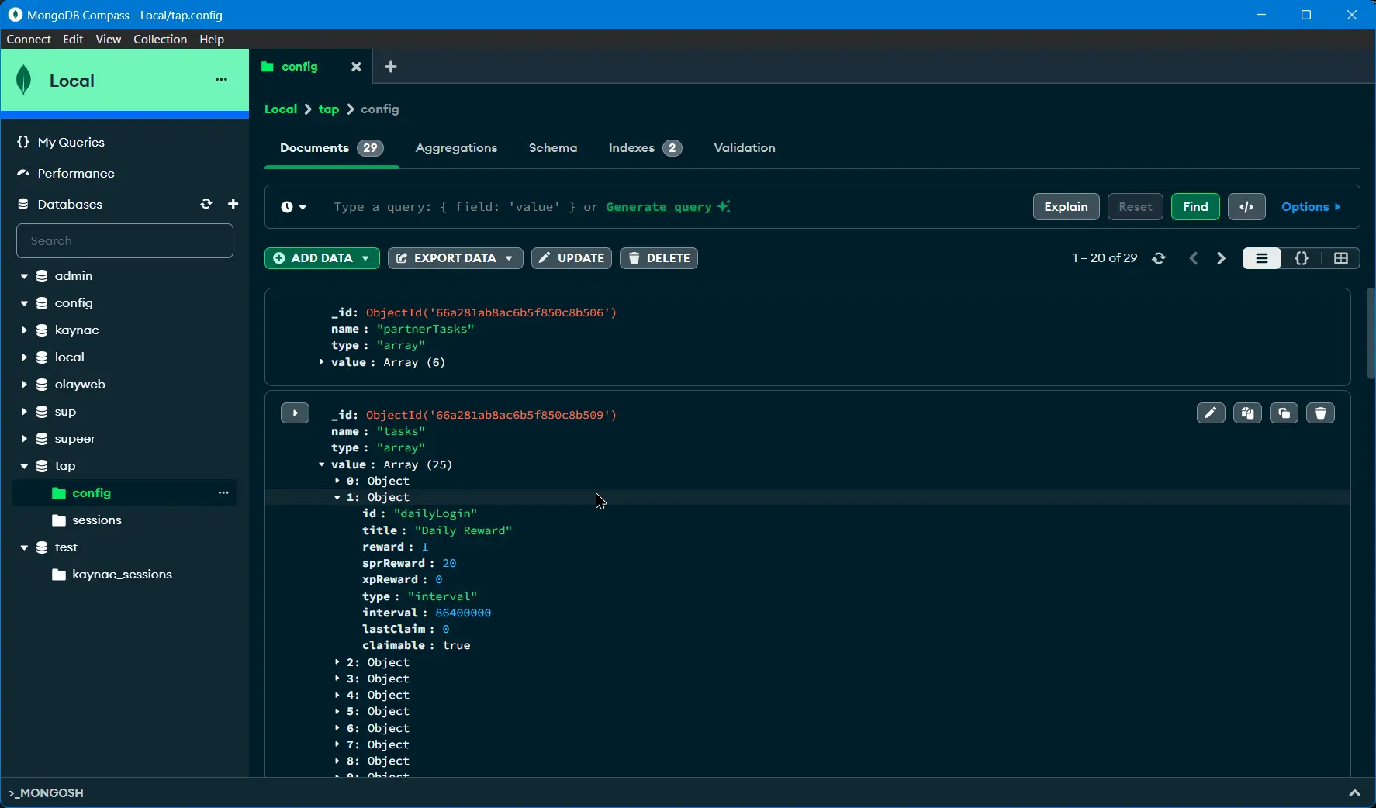Clone the tasks document
The image size is (1376, 808).
(x=1284, y=413)
